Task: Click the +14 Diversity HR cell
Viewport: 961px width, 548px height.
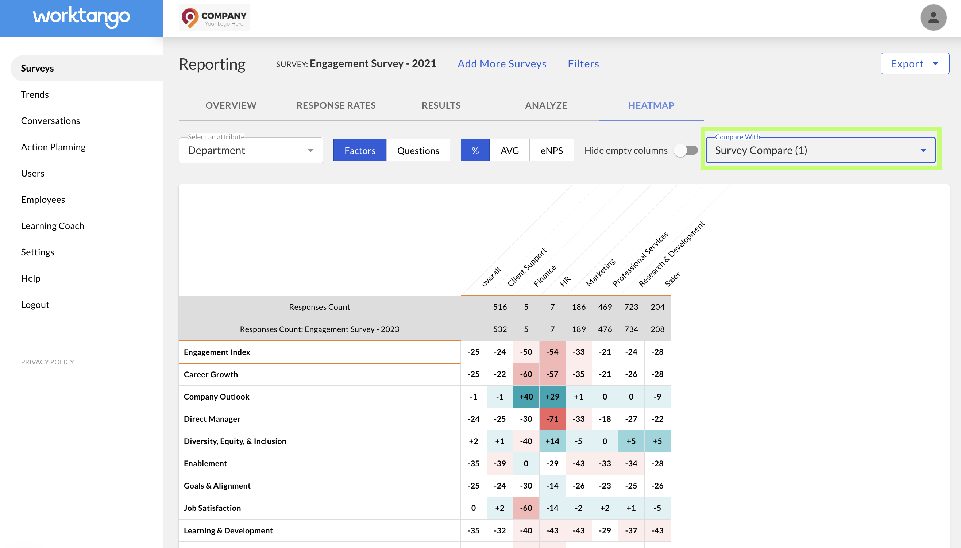Action: [x=552, y=441]
